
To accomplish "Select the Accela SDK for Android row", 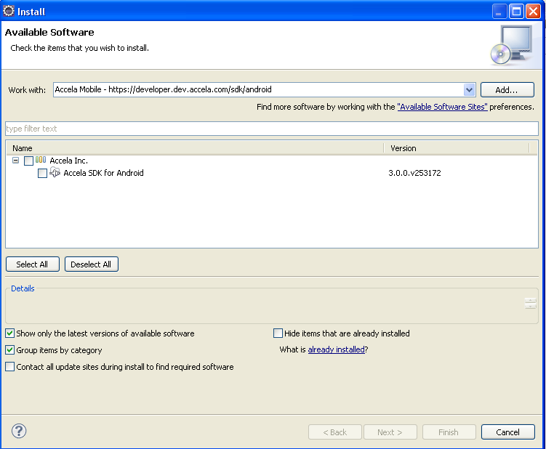I will (x=103, y=173).
